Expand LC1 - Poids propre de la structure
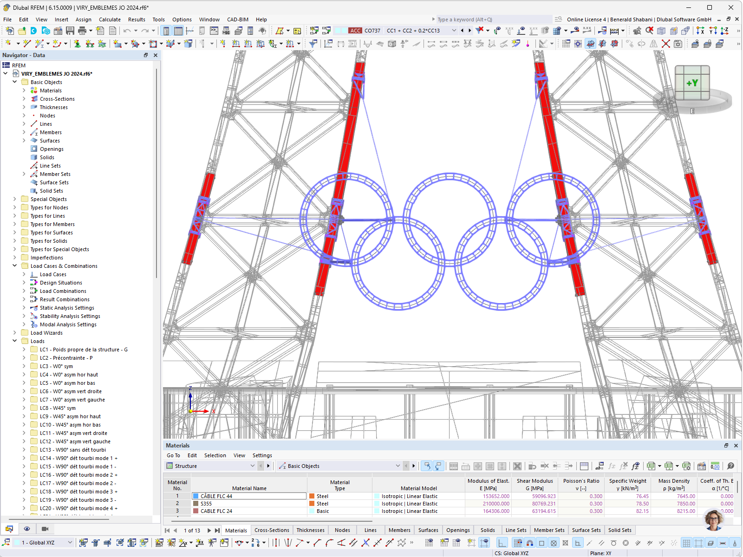Screen dimensions: 743x557 point(24,350)
